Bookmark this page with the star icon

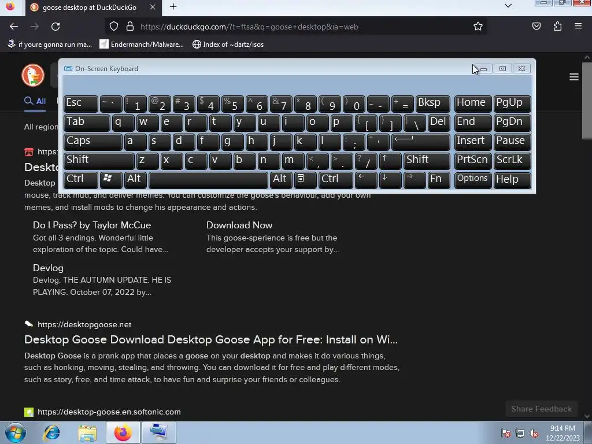point(478,27)
